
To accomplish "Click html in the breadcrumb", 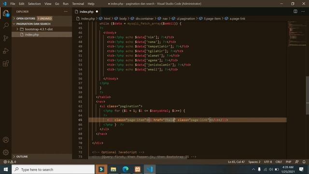I will 107,18.
